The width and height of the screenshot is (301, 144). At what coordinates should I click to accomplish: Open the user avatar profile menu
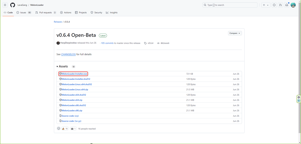tap(293, 5)
